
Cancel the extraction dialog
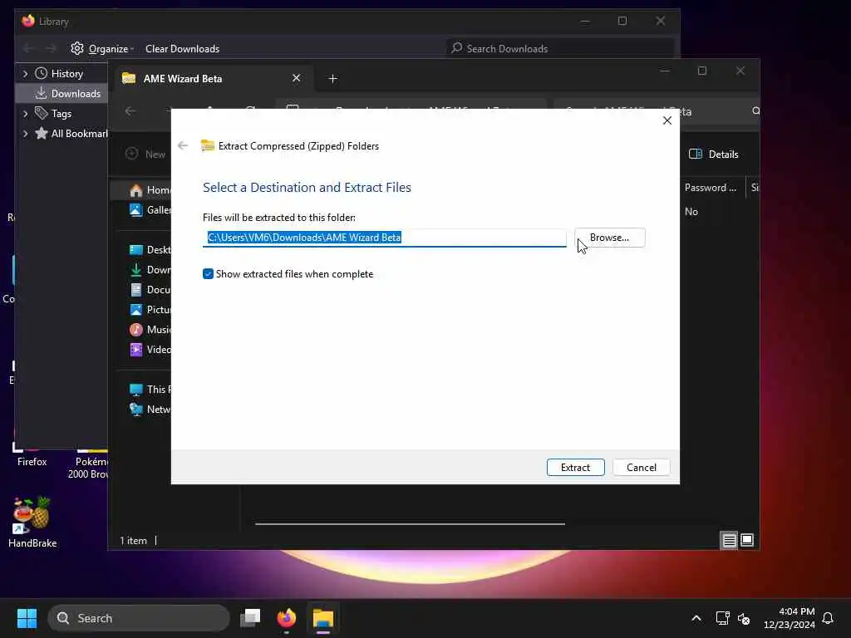[641, 467]
